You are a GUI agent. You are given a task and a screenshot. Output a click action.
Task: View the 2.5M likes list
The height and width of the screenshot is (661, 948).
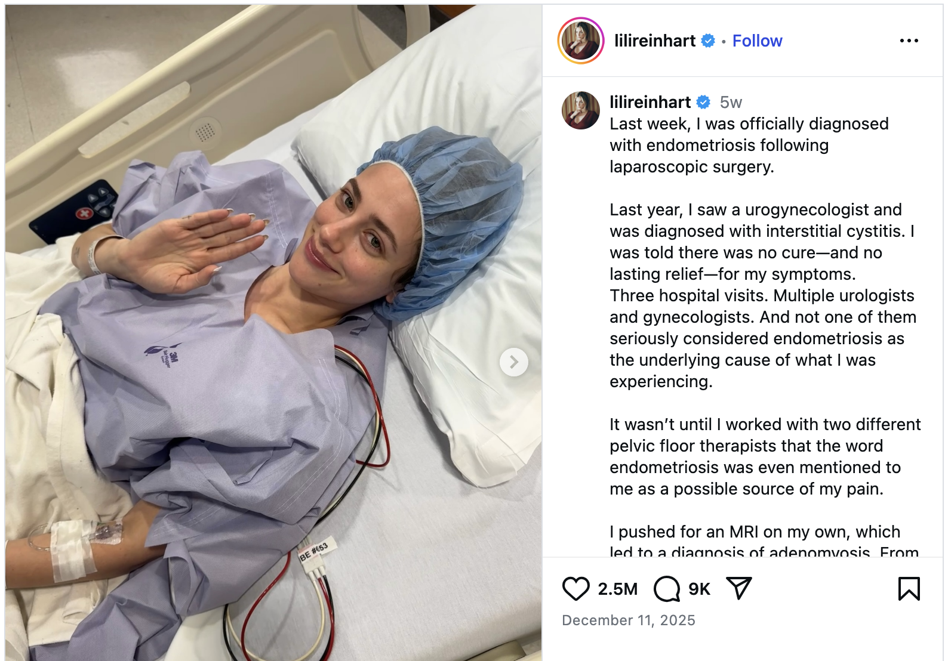[x=618, y=589]
